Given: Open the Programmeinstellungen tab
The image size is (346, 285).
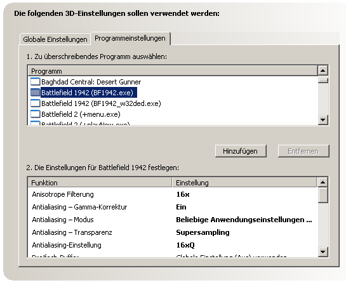Looking at the screenshot, I should [x=130, y=38].
